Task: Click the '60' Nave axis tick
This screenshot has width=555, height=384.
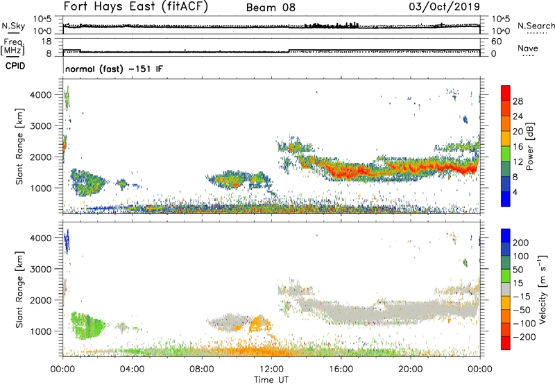Action: pos(496,42)
